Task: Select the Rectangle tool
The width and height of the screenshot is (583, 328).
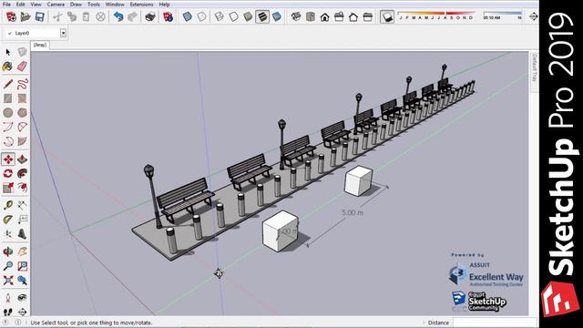Action: point(8,98)
